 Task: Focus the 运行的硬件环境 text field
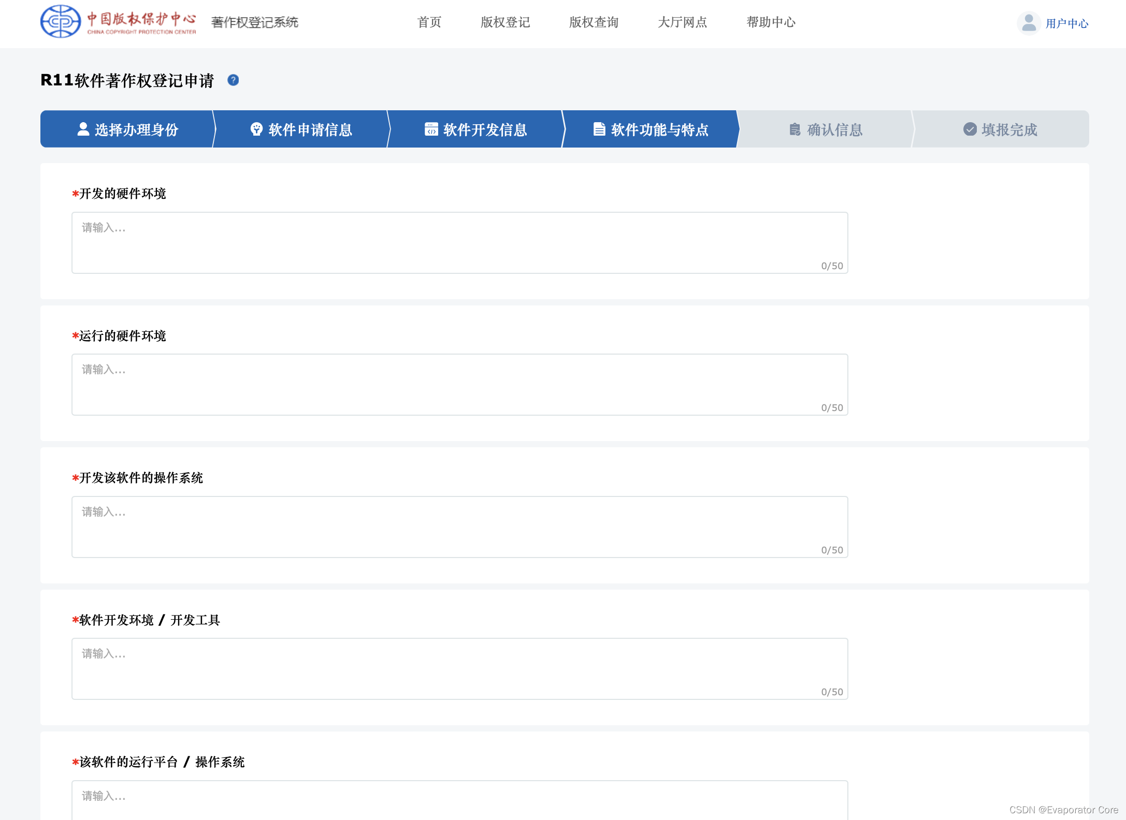[459, 384]
